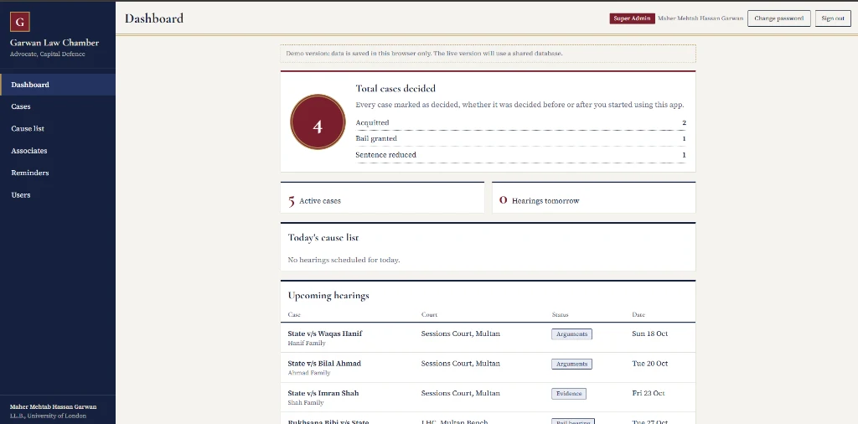Screen dimensions: 858x424
Task: Click the Arguments status tag for Waqas Hanif
Action: click(571, 334)
